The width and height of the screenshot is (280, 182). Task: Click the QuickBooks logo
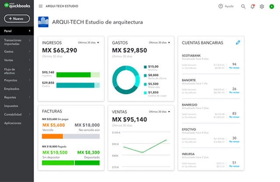17,5
